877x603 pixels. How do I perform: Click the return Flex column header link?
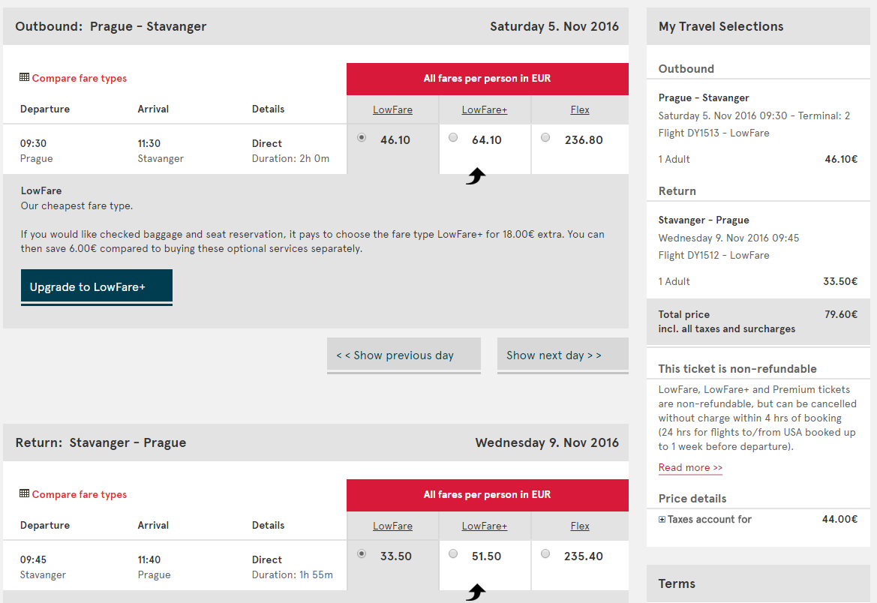click(x=580, y=526)
